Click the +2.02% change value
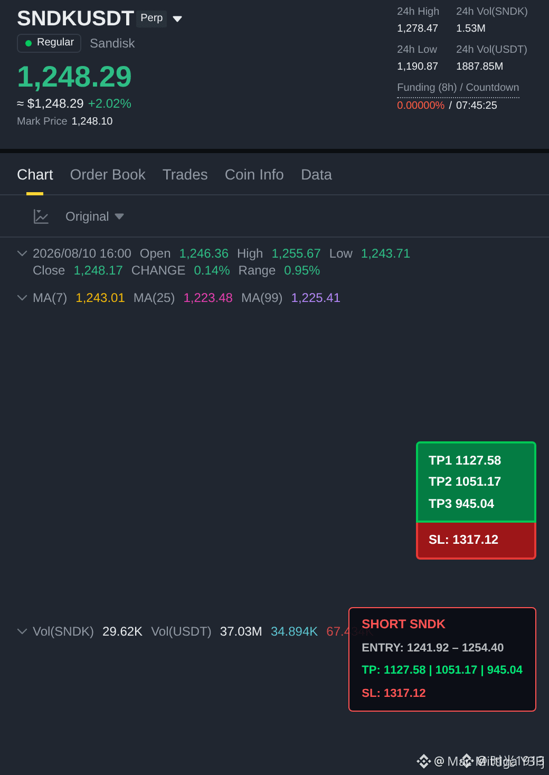This screenshot has width=549, height=775. coord(109,103)
